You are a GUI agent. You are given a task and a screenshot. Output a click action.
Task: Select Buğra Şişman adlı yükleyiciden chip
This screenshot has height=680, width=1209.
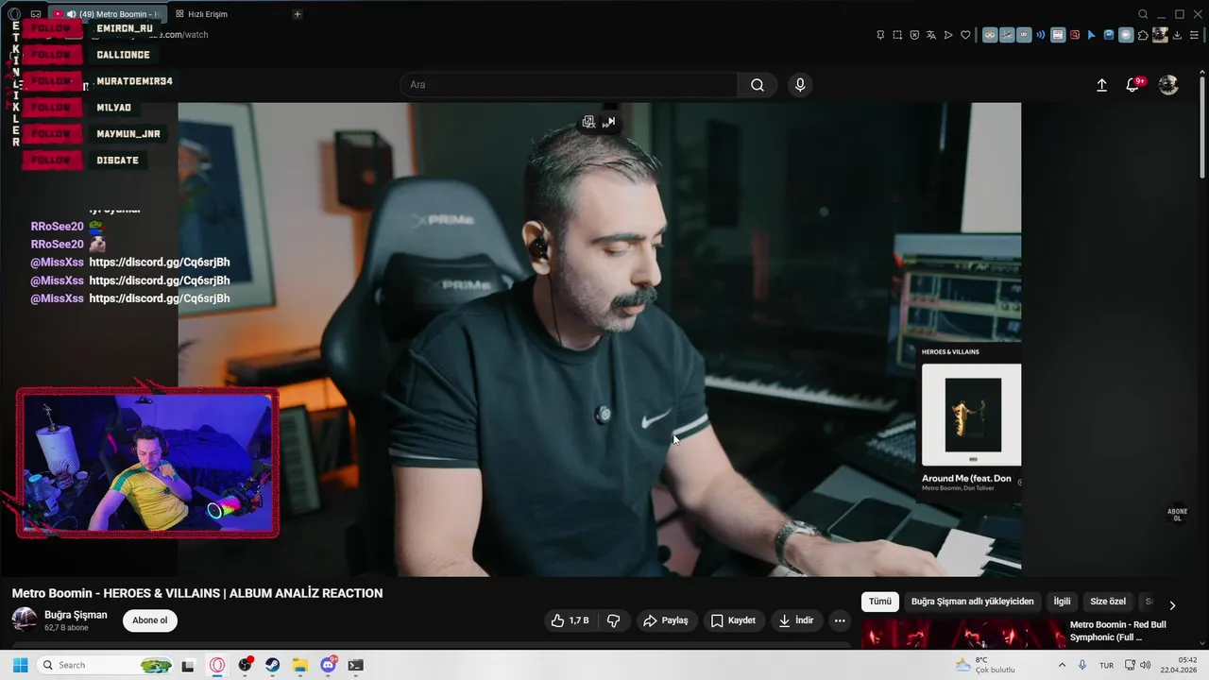click(972, 602)
